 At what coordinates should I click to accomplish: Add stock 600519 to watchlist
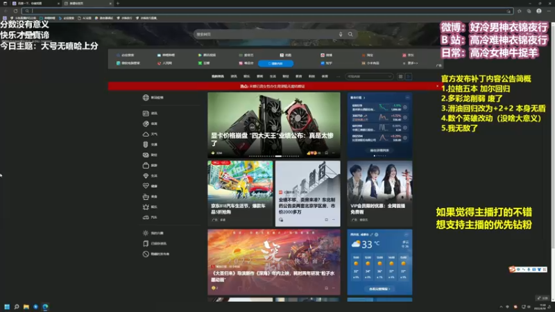(405, 107)
